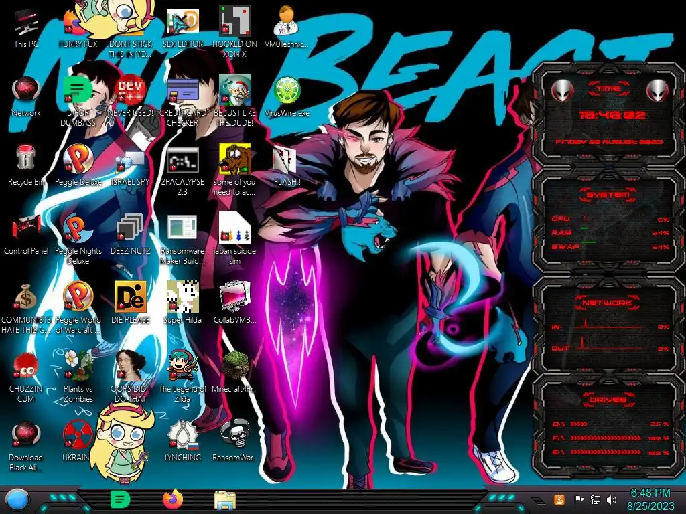Click the Start orb on the taskbar
The width and height of the screenshot is (686, 514).
pos(17,499)
